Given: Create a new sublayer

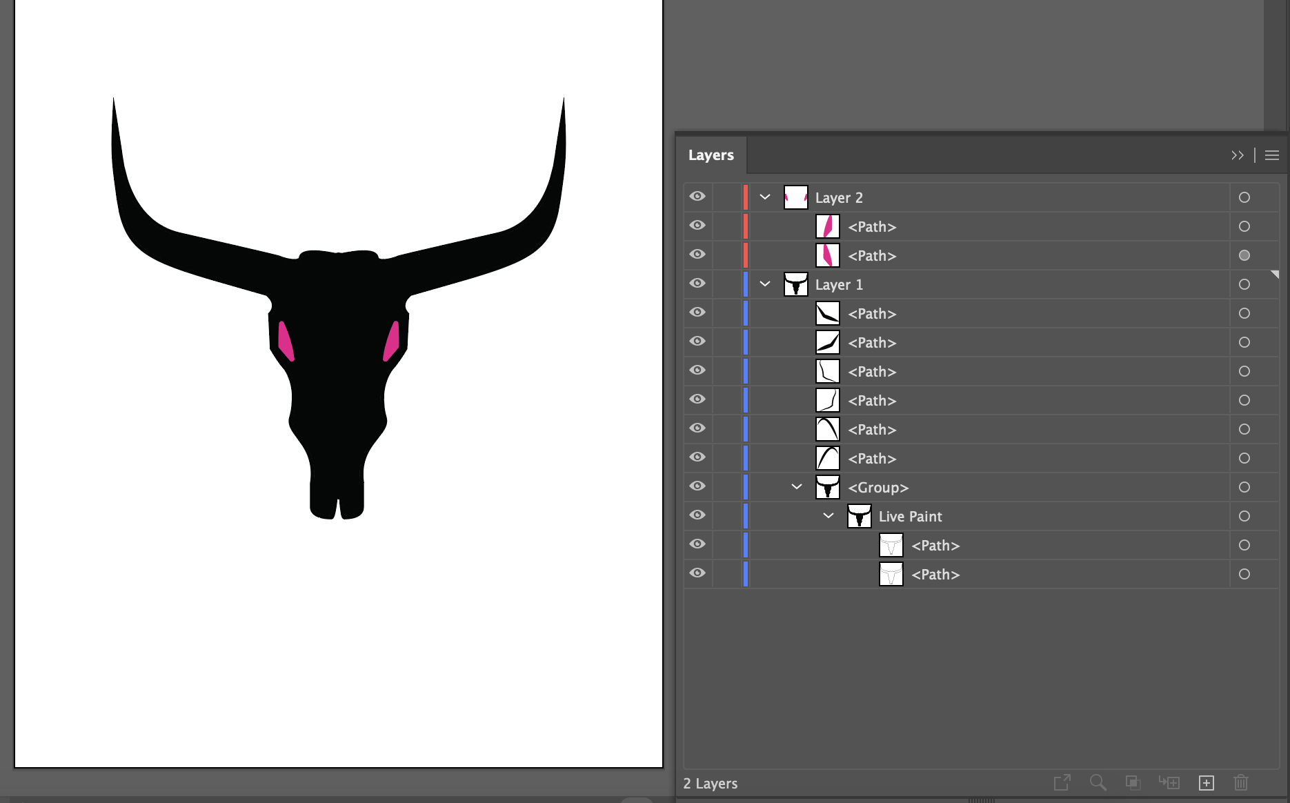Looking at the screenshot, I should coord(1170,783).
